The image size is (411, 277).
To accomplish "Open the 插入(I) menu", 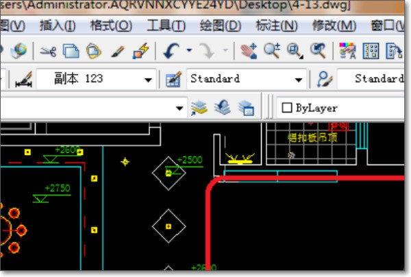I will point(58,25).
